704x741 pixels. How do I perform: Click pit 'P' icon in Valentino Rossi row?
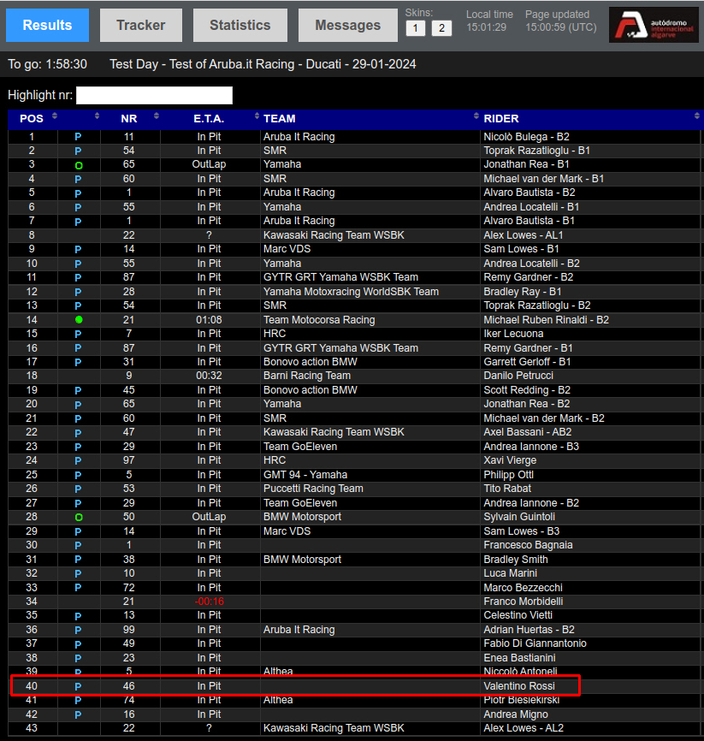click(79, 686)
